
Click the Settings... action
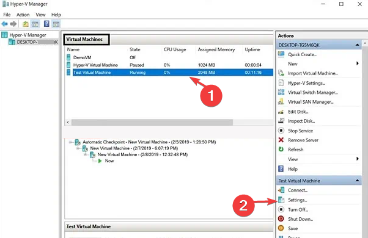[x=297, y=200]
